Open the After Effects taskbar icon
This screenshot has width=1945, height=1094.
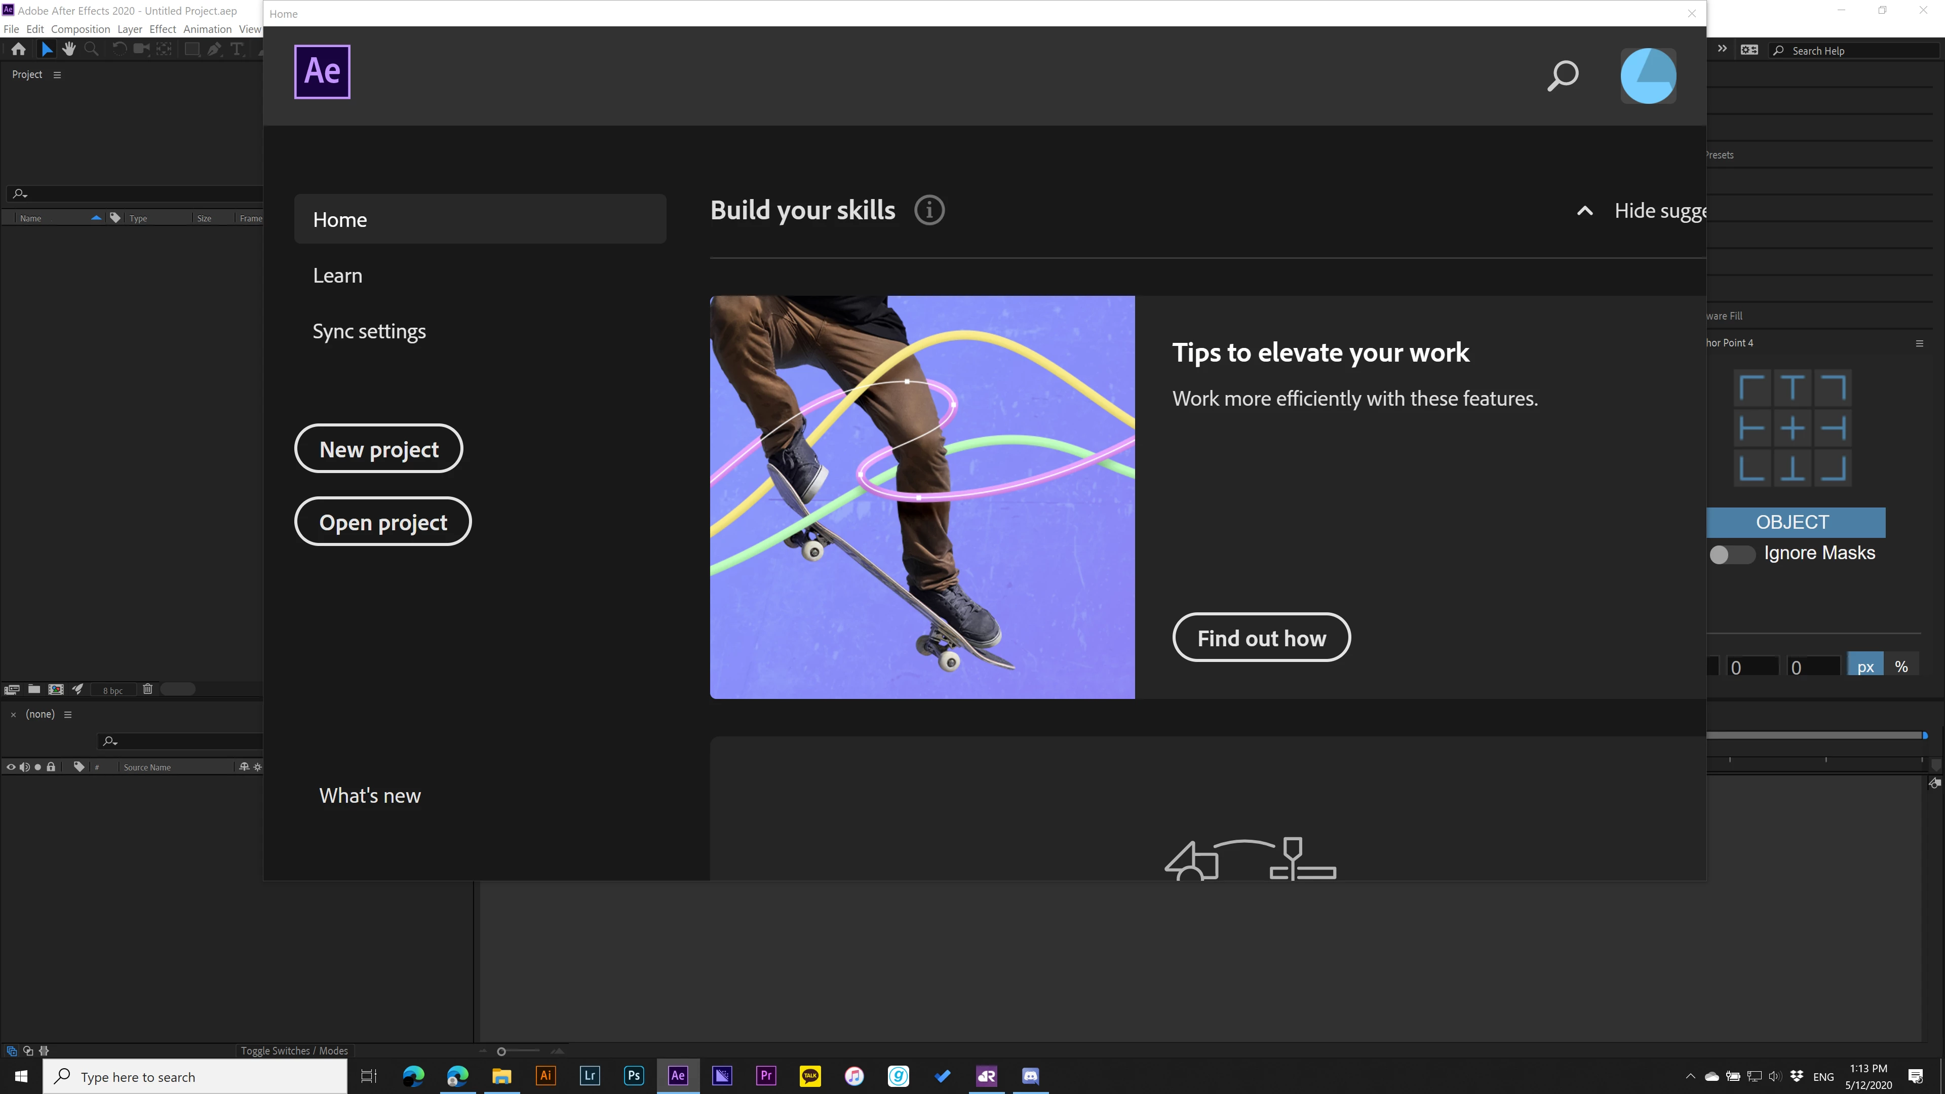tap(677, 1076)
